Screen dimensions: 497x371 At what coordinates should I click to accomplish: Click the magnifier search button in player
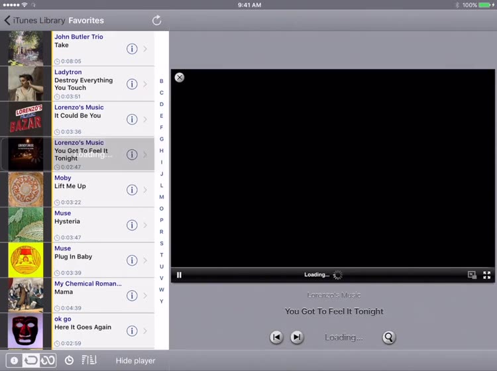point(388,337)
